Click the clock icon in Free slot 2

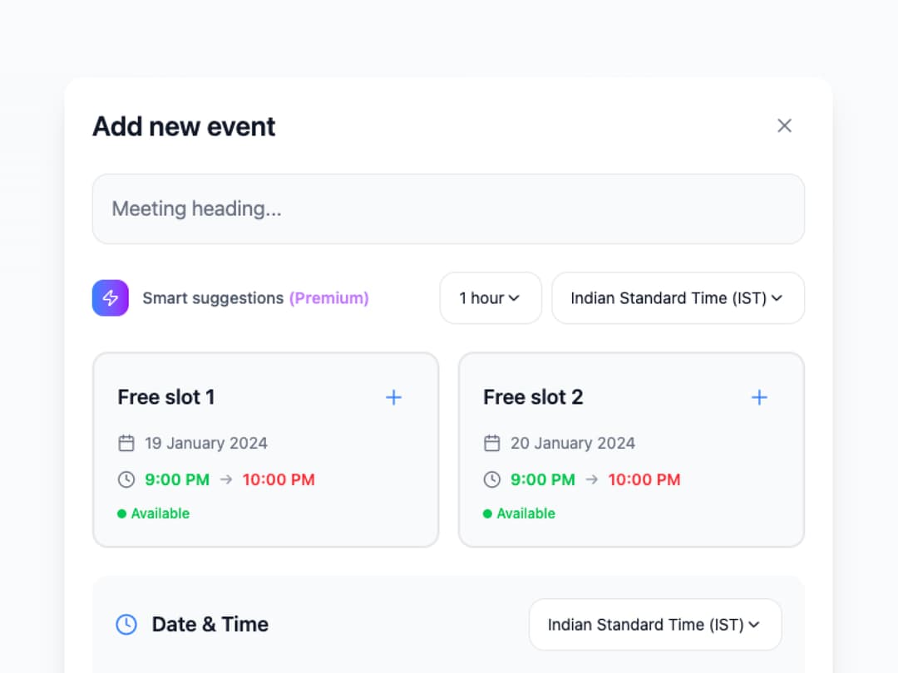(x=492, y=479)
